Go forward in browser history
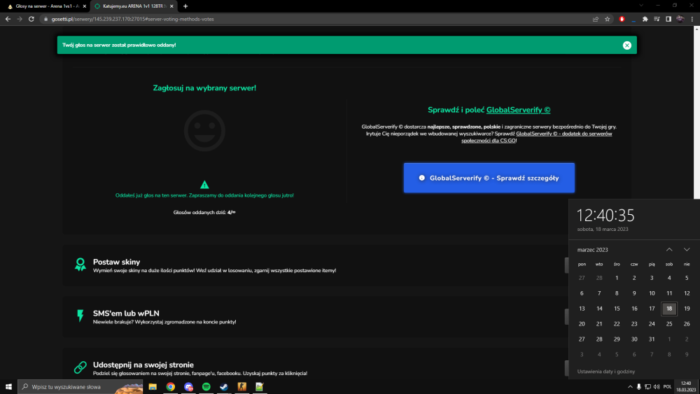The height and width of the screenshot is (394, 700). [19, 19]
